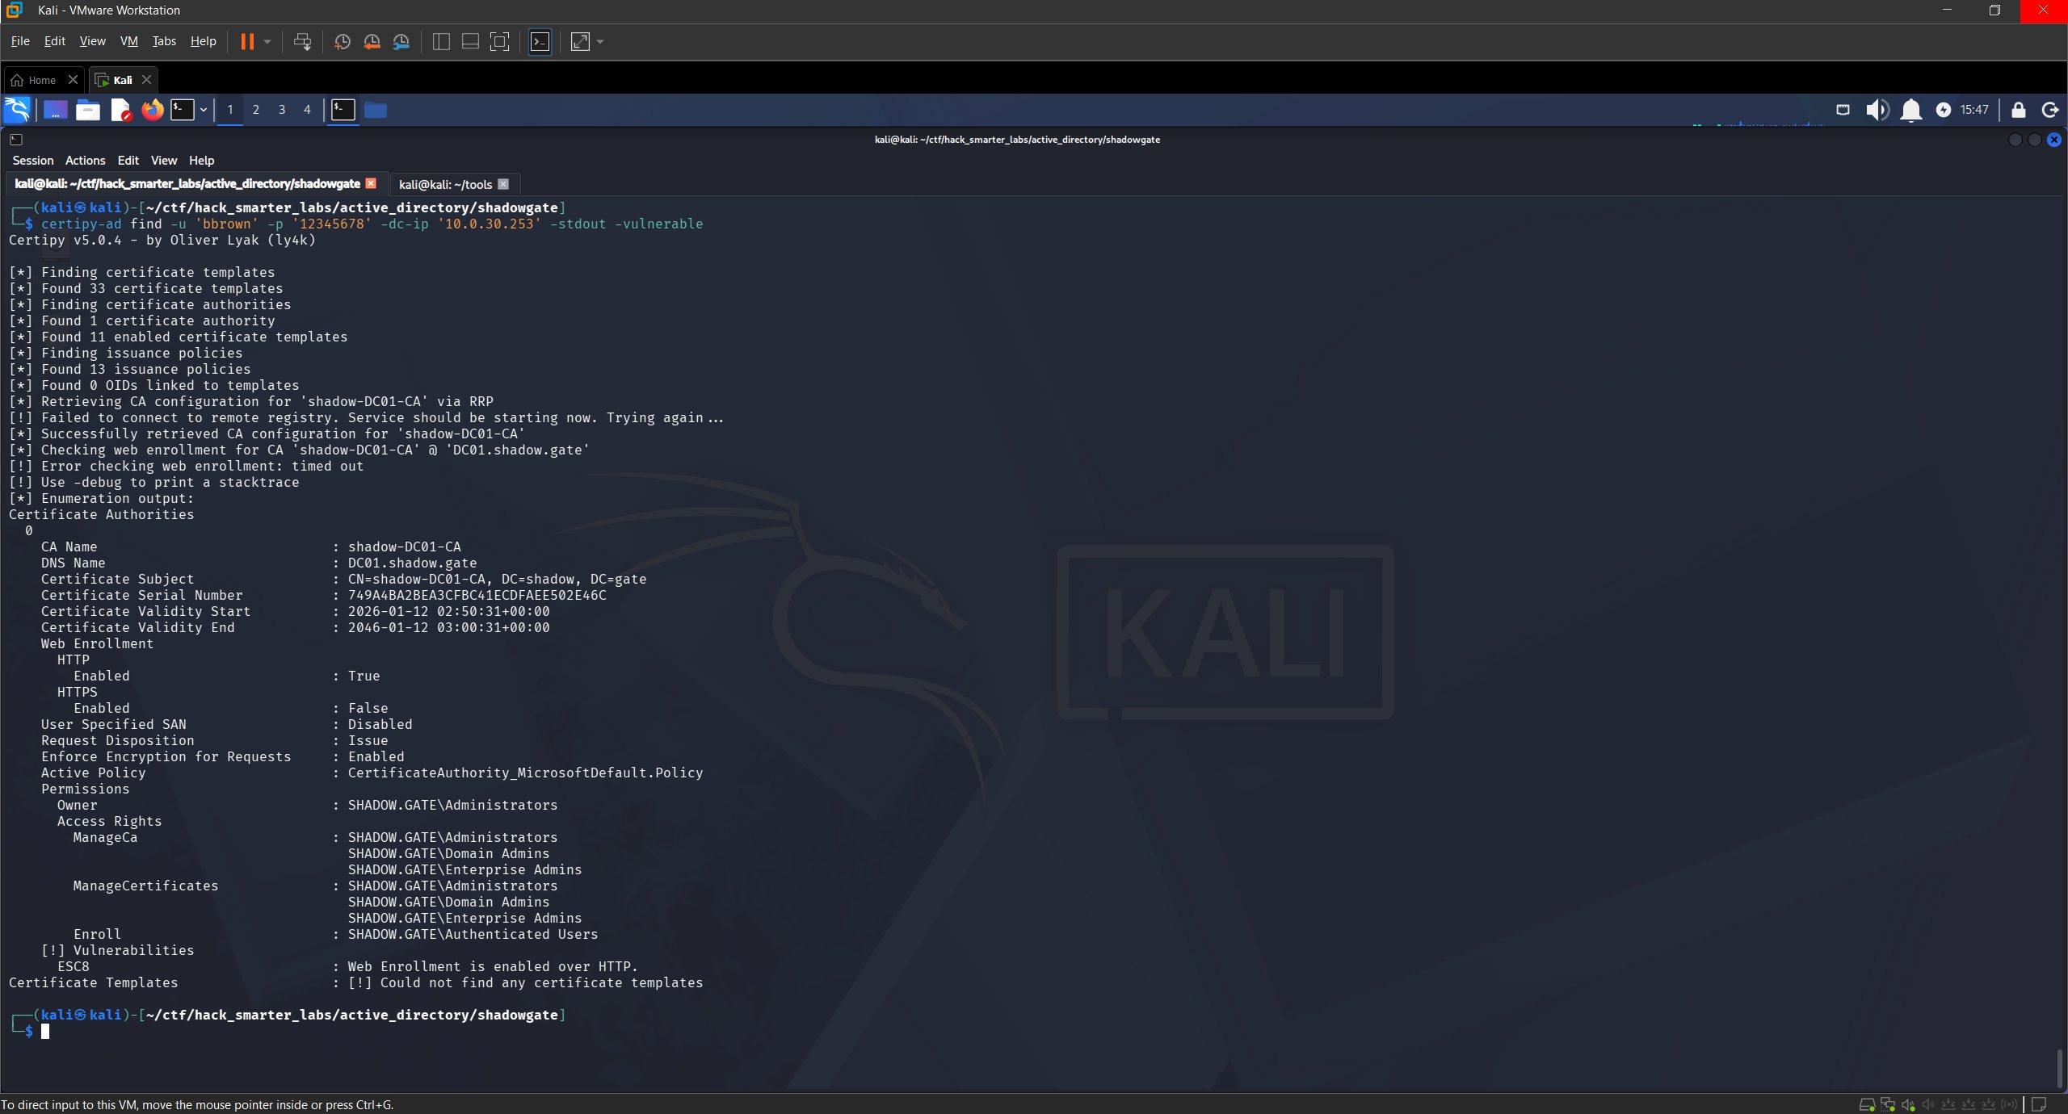Image resolution: width=2068 pixels, height=1114 pixels.
Task: Open the terminal View menu
Action: coord(163,161)
